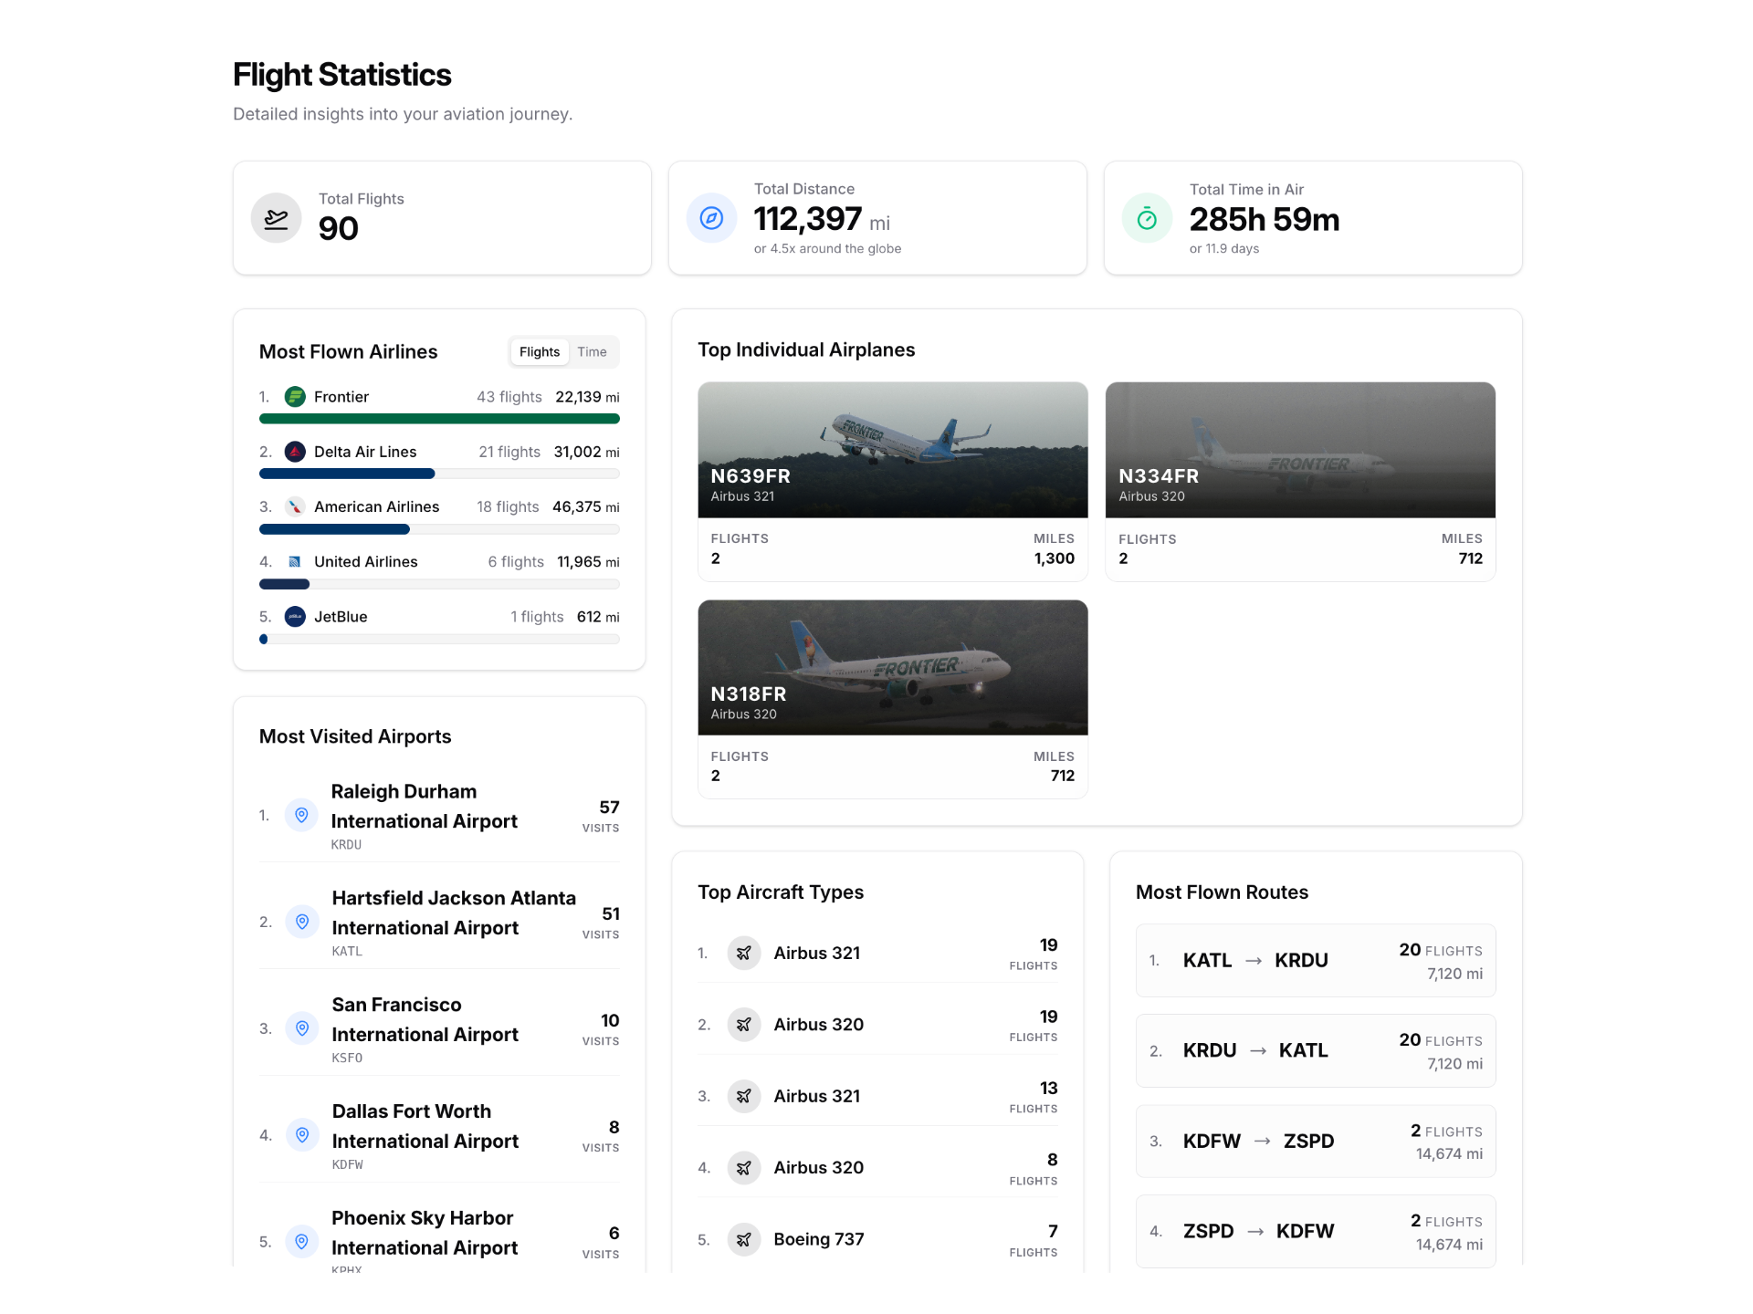The image size is (1753, 1314).
Task: Click the arrow in KRDU to KATL route
Action: point(1258,1051)
